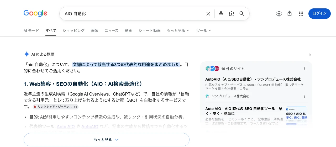The height and width of the screenshot is (147, 336).
Task: Switch to ショッピング tab
Action: click(73, 31)
